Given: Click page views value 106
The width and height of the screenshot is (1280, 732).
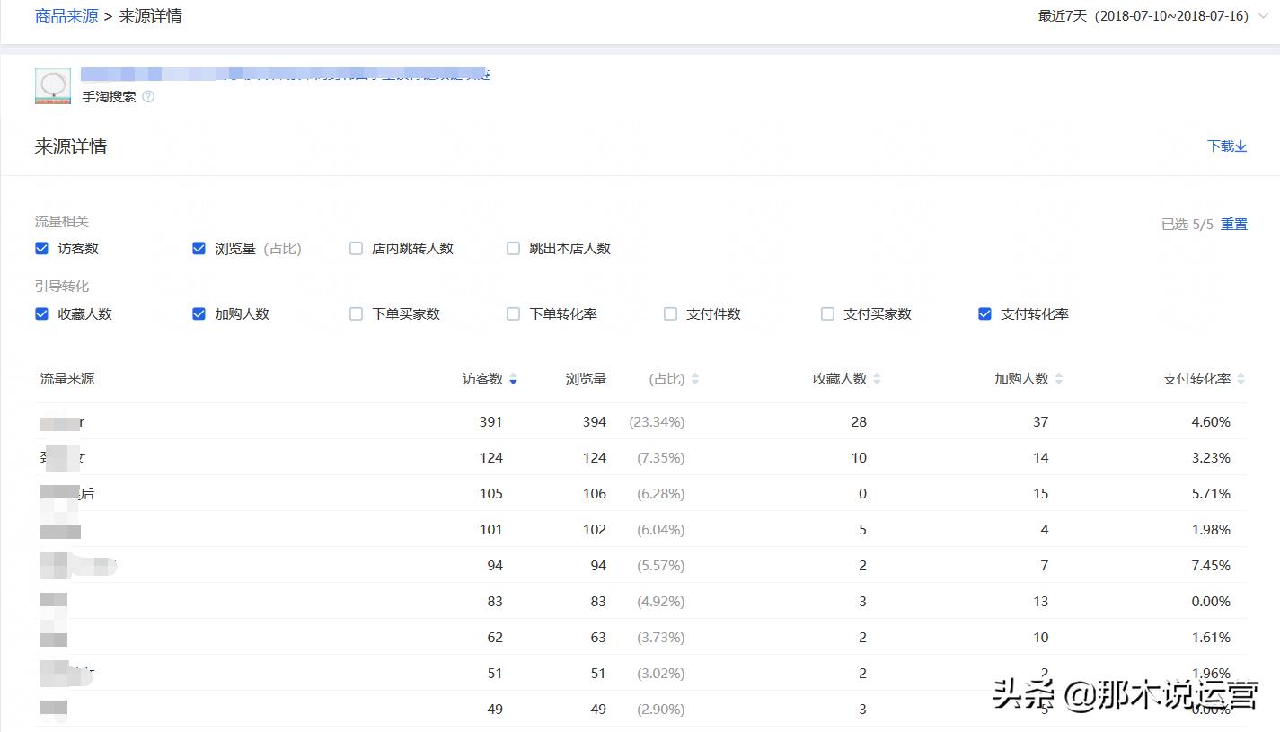Looking at the screenshot, I should click(x=595, y=494).
